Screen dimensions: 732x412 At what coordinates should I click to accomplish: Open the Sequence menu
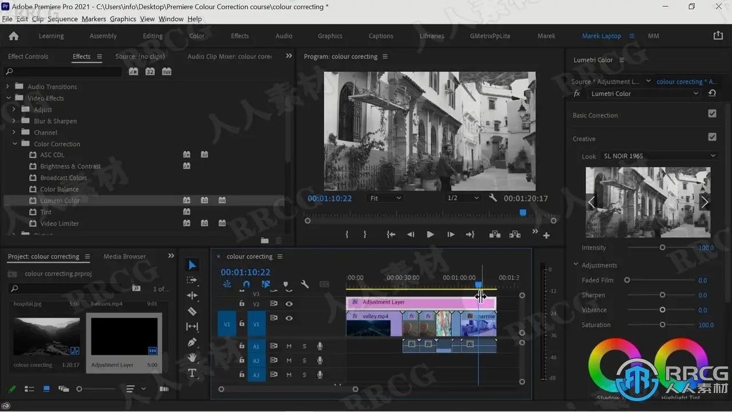tap(62, 19)
